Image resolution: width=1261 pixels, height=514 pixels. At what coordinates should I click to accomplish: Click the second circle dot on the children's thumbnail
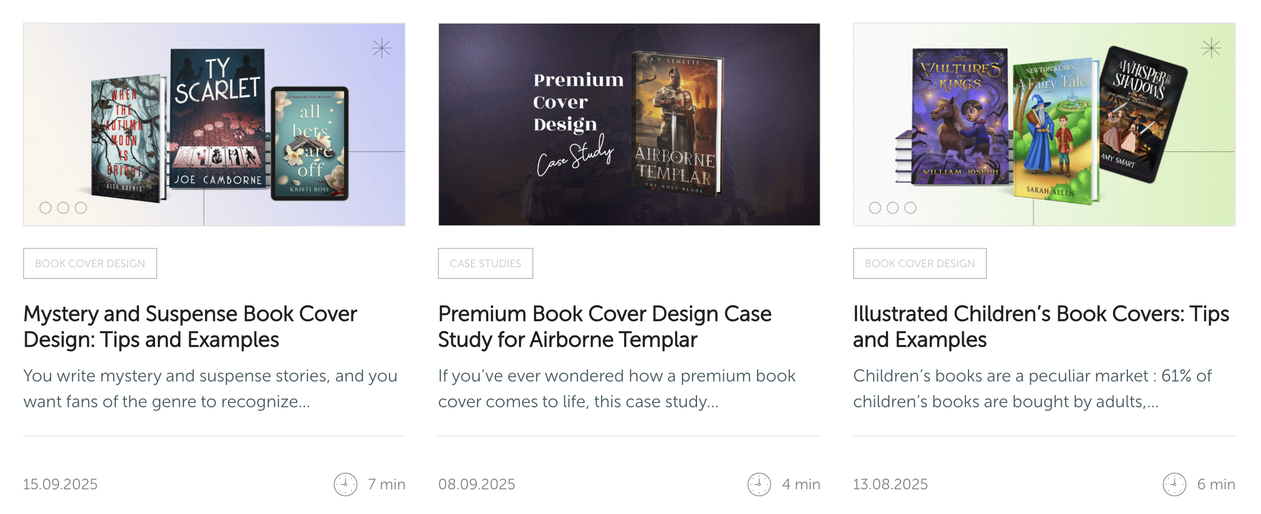pos(893,208)
